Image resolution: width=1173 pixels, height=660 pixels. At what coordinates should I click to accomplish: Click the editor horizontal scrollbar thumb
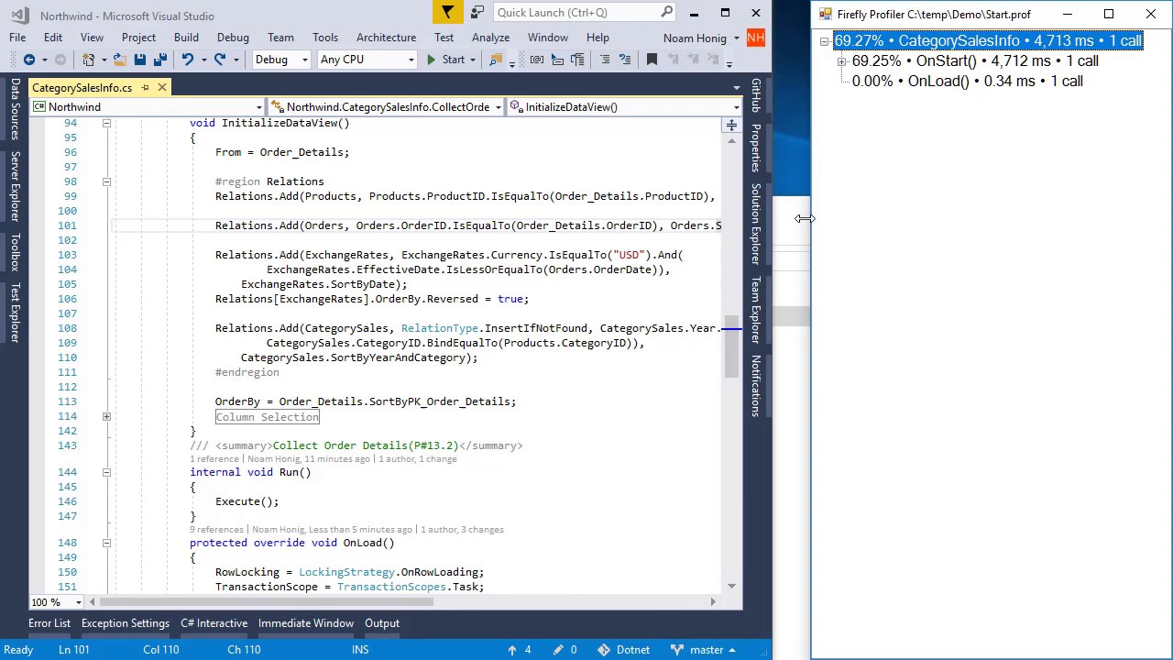click(266, 602)
